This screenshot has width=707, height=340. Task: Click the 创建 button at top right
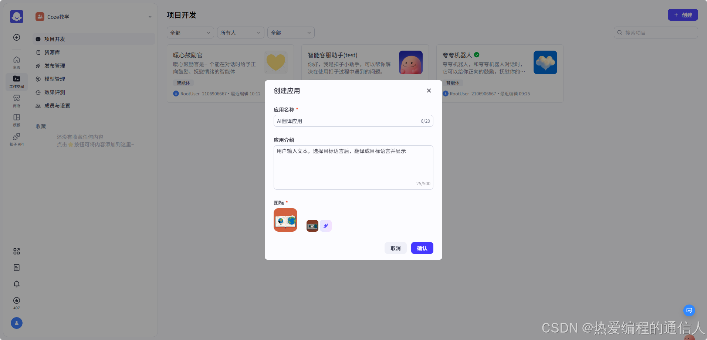[x=683, y=15]
